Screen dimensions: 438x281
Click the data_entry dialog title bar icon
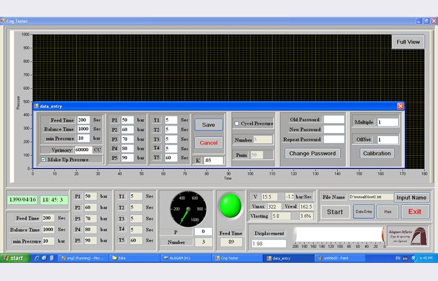pos(36,107)
